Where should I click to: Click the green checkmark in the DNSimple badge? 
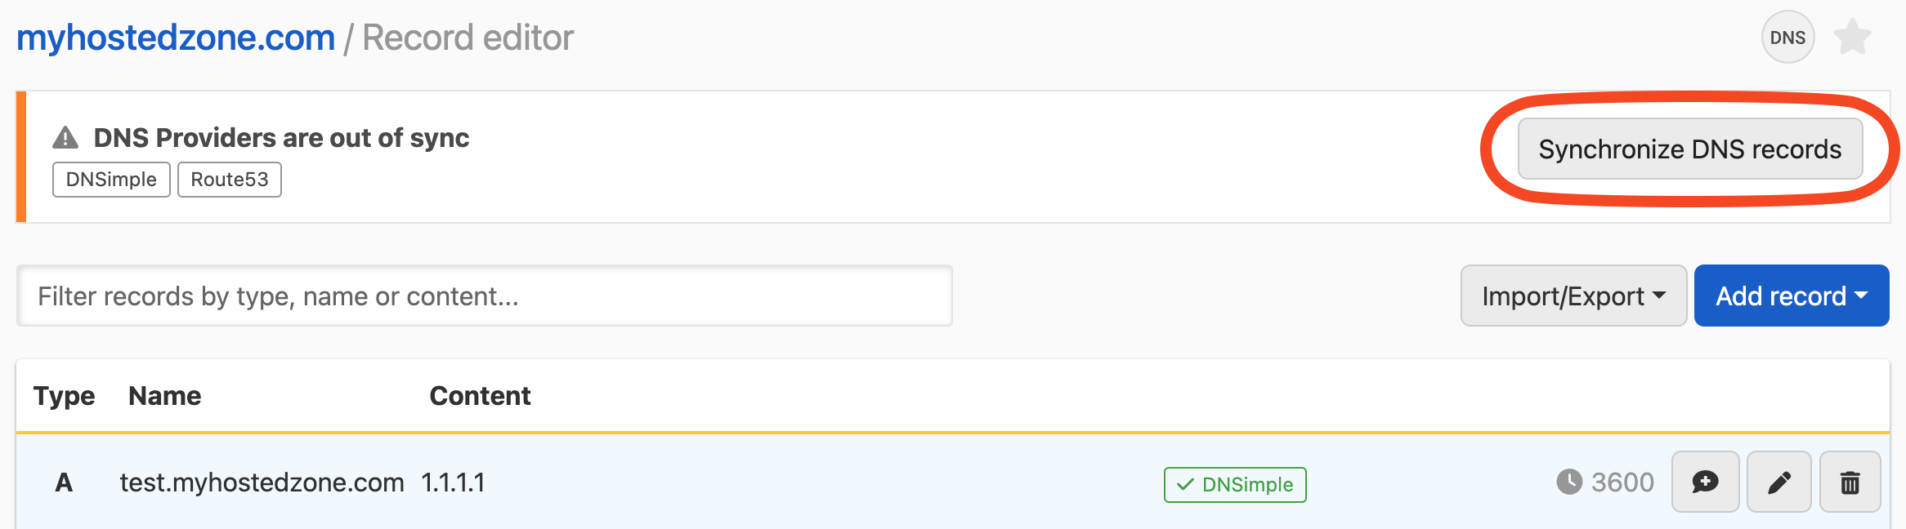(1183, 484)
